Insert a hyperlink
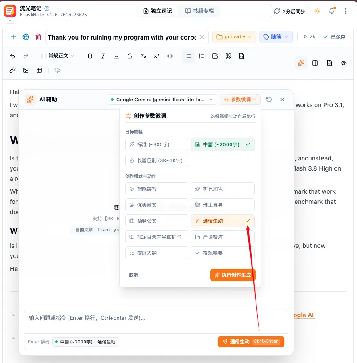 point(12,70)
